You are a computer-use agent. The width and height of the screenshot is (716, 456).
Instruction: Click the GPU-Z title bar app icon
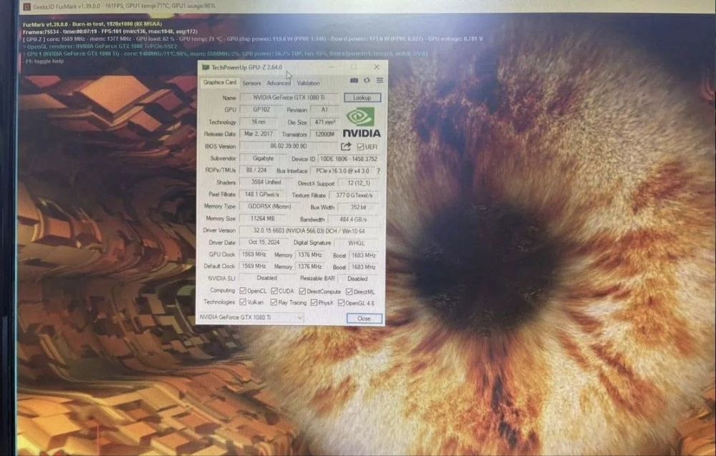(x=205, y=67)
